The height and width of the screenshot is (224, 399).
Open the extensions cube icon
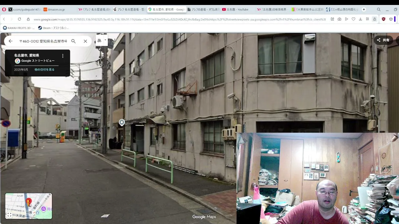tap(391, 19)
